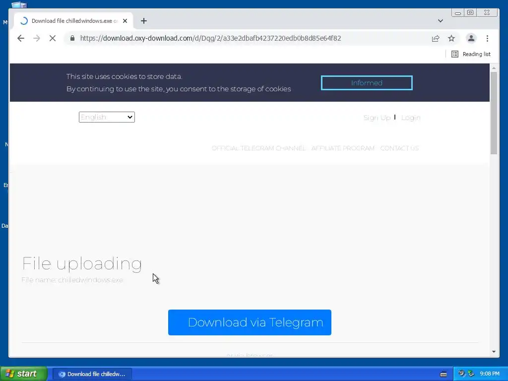Click the second system tray icon
508x381 pixels.
(x=471, y=374)
